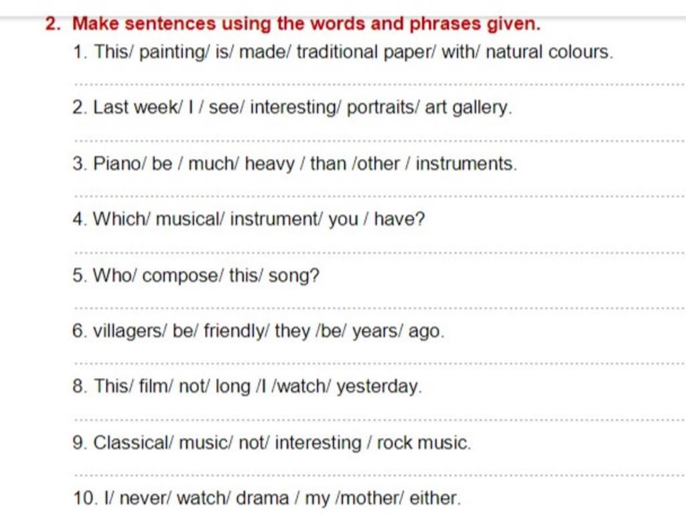This screenshot has width=686, height=531.
Task: Select sentence 2 about portraits at art gallery
Action: (x=292, y=108)
